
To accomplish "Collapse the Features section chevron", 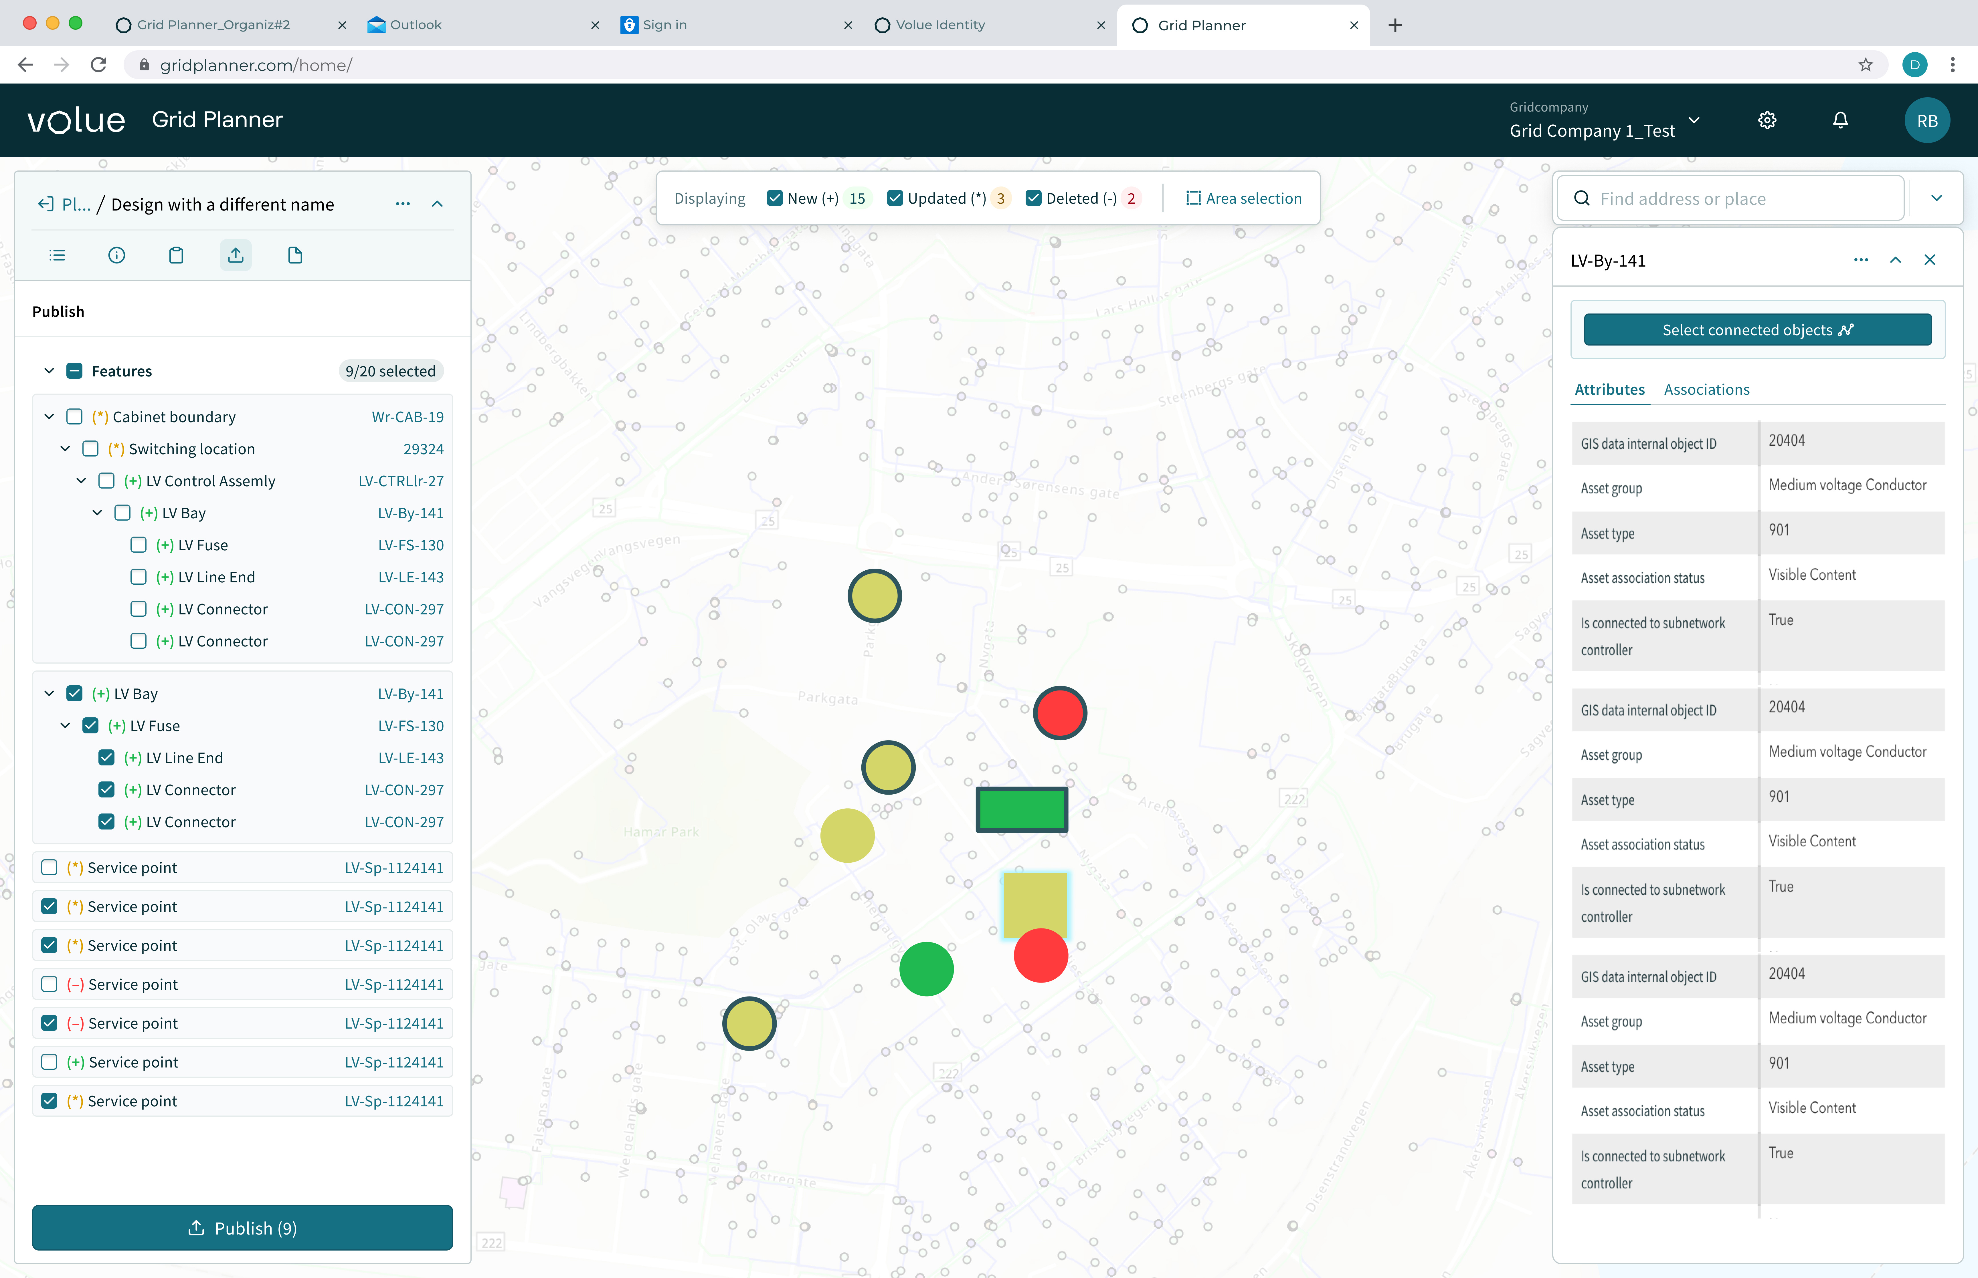I will tap(49, 371).
